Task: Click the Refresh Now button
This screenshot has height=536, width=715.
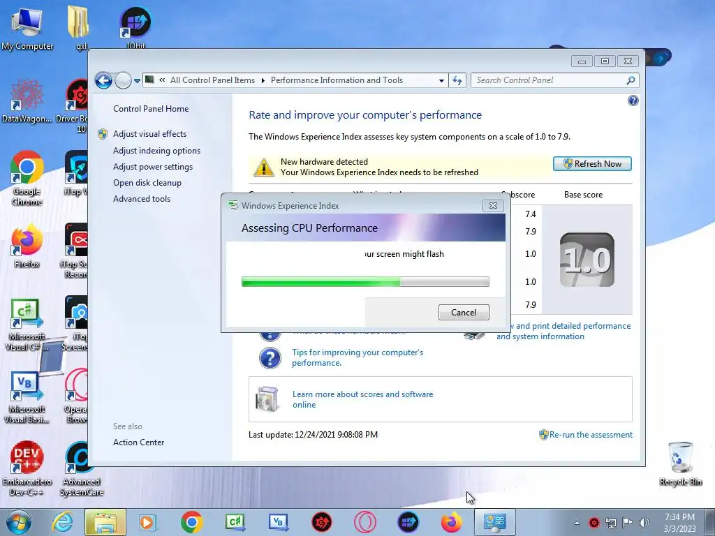Action: click(592, 163)
